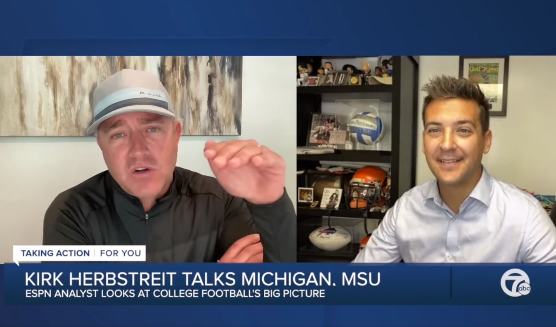Click the smiling host's video feed
556x327 pixels.
click(x=426, y=159)
